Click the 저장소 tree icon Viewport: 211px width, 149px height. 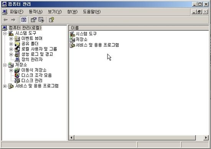coord(11,65)
